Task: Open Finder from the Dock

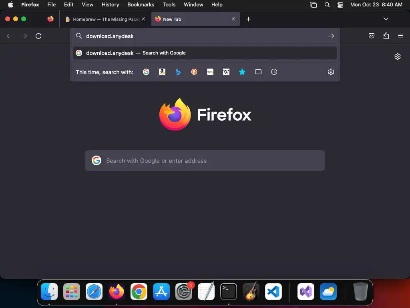Action: (x=49, y=292)
